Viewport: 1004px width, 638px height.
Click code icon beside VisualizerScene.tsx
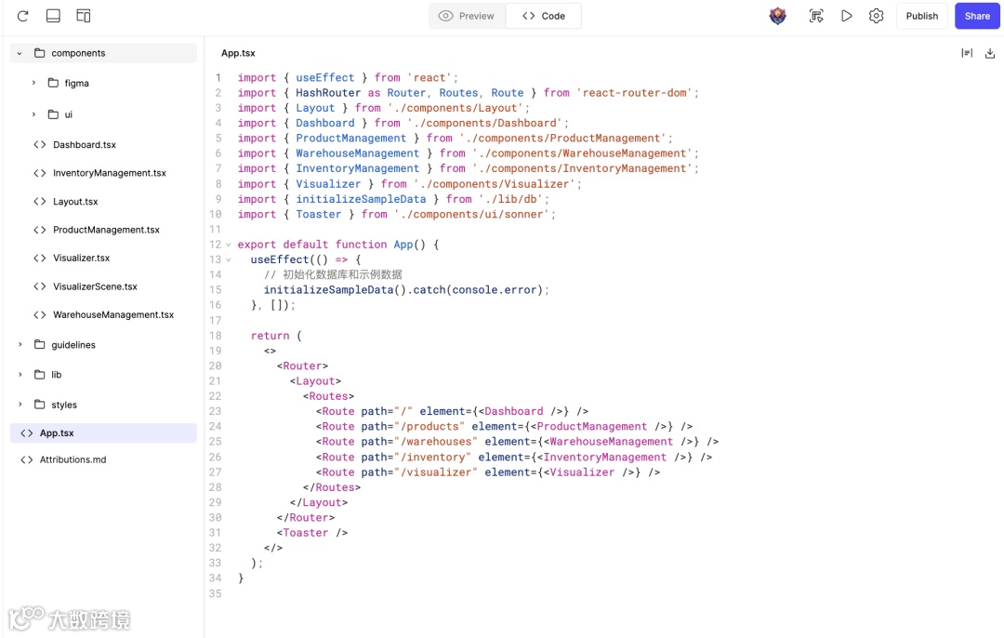(x=40, y=286)
